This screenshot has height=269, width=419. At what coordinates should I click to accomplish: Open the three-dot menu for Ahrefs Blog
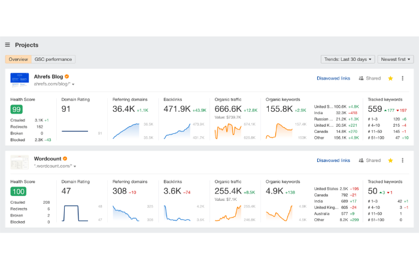coord(402,78)
